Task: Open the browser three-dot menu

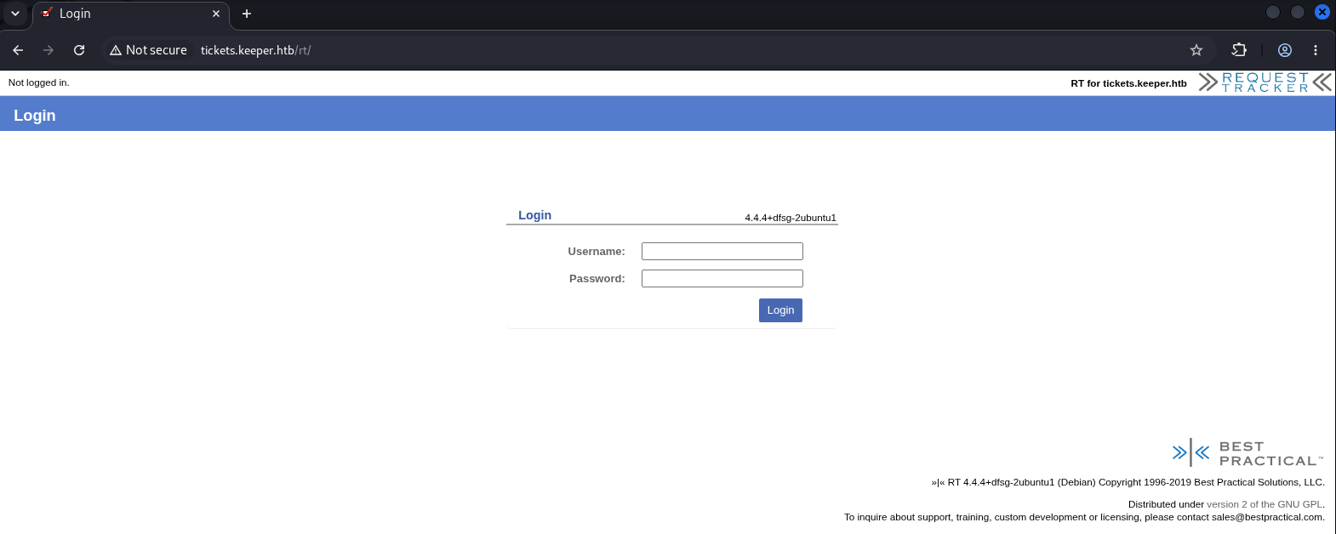Action: 1316,50
